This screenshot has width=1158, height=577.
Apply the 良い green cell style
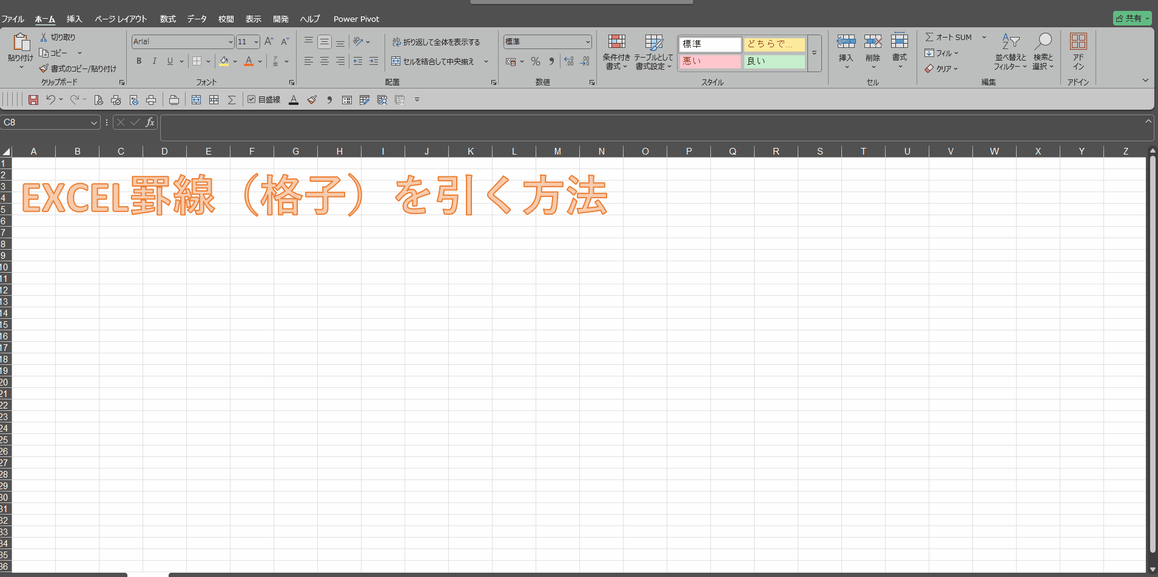(774, 61)
